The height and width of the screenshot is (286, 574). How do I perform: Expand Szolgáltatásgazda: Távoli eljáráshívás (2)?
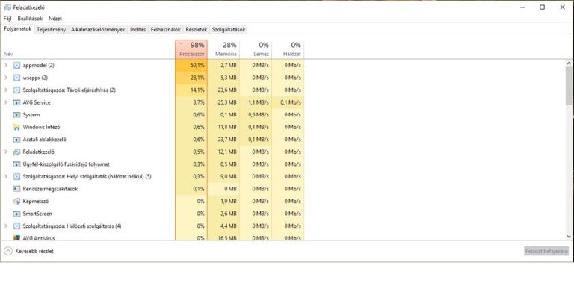point(6,90)
